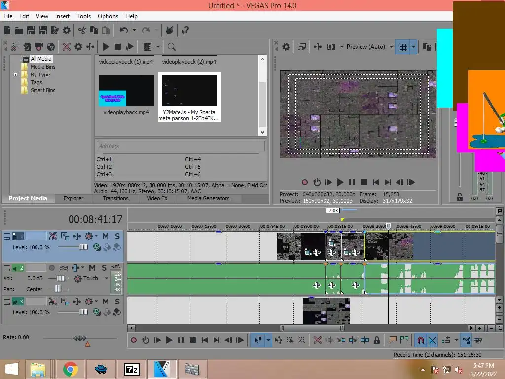This screenshot has width=505, height=379.
Task: Arm audio track 2 for recording
Action: (51, 268)
